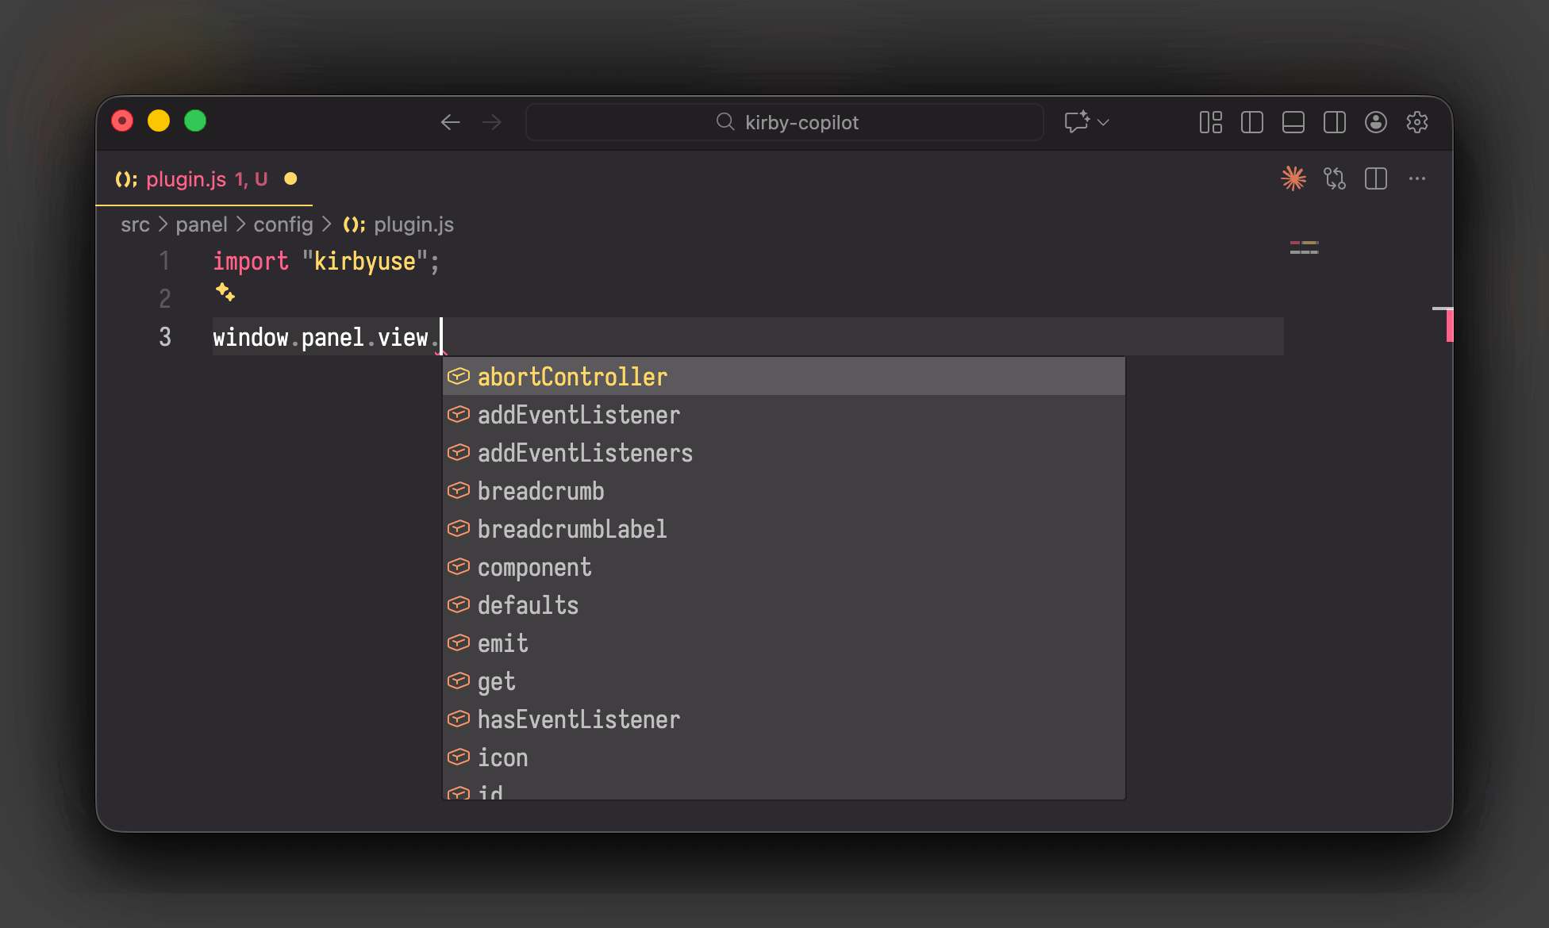1549x928 pixels.
Task: Select the plugin.js breadcrumb
Action: [x=398, y=224]
